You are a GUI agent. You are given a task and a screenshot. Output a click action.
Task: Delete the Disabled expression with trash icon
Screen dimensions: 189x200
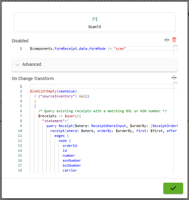(x=174, y=40)
